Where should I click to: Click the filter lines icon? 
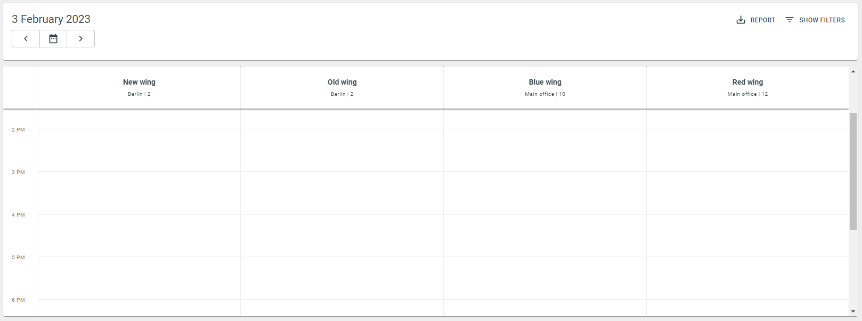790,20
